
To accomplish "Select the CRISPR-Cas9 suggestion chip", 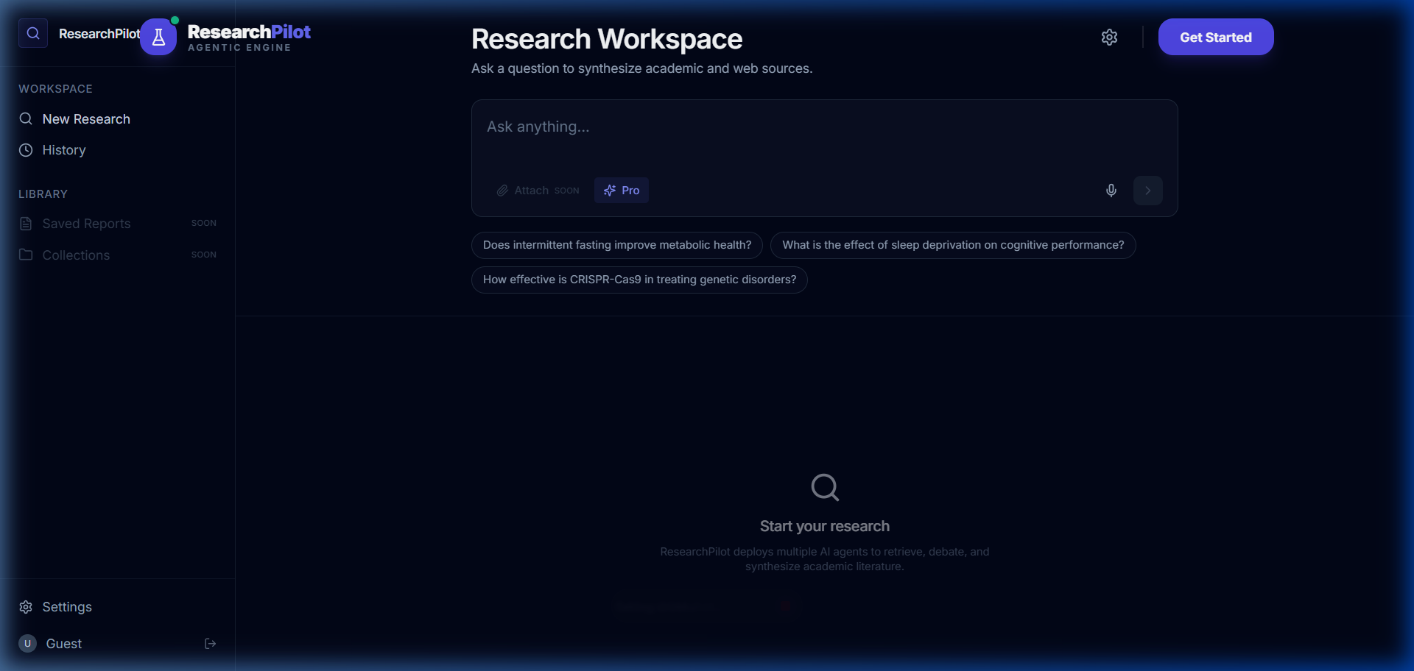I will pyautogui.click(x=639, y=280).
